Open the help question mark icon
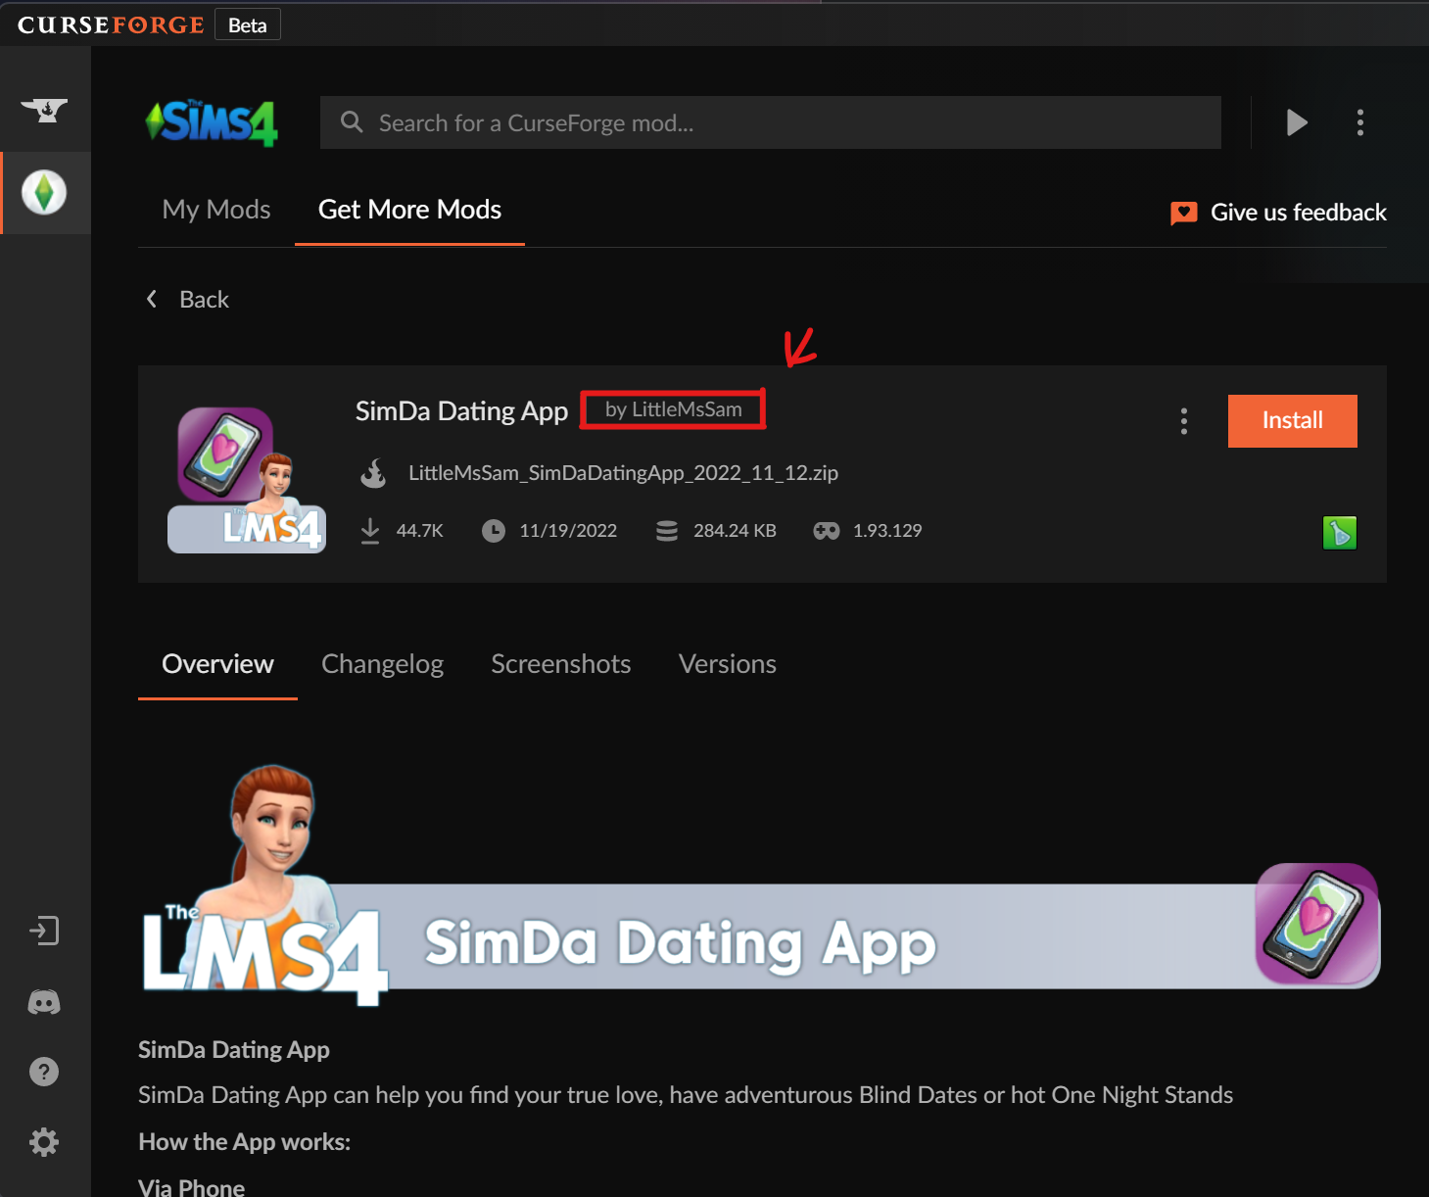 click(x=44, y=1072)
